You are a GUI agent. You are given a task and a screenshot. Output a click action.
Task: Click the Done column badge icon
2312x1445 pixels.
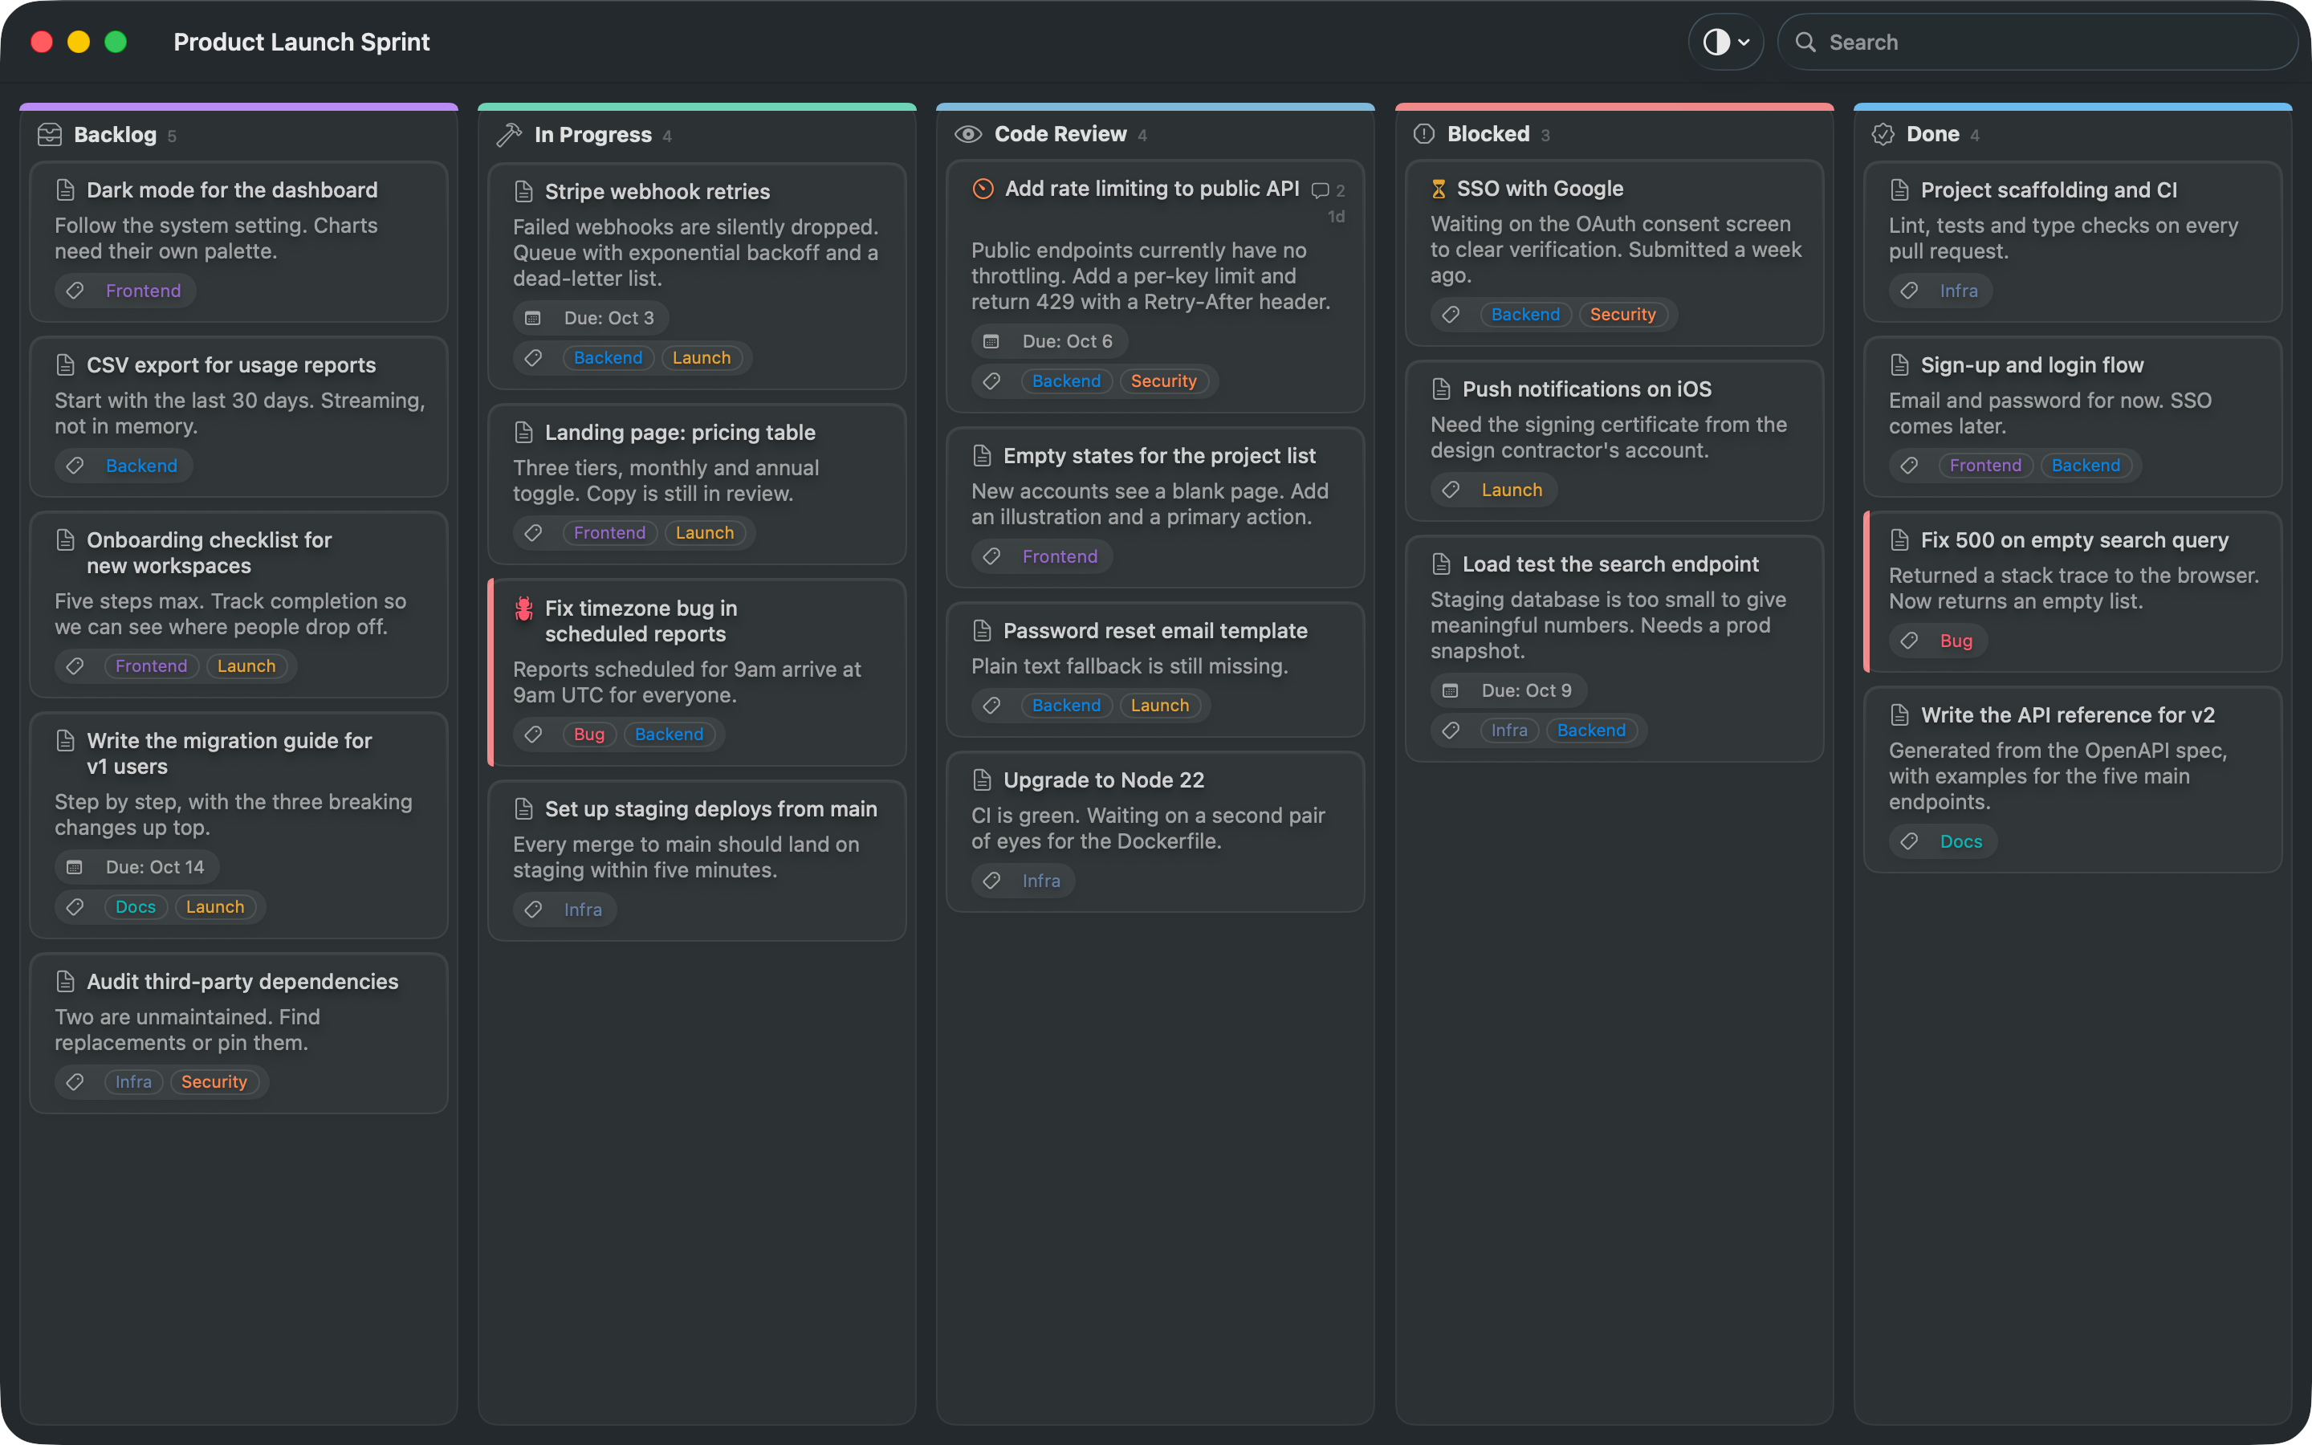pos(1883,134)
